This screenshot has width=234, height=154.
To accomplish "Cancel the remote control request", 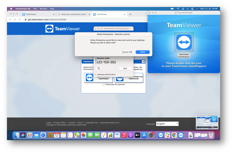I will [127, 52].
